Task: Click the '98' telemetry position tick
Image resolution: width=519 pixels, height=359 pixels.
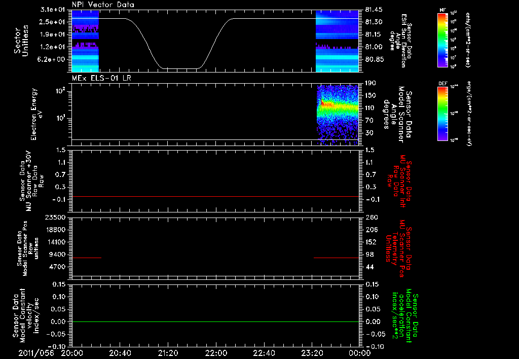Action: pyautogui.click(x=369, y=255)
